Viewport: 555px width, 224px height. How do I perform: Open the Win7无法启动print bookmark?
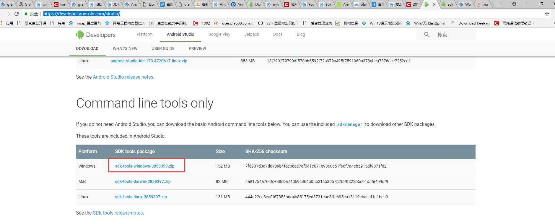tap(426, 23)
